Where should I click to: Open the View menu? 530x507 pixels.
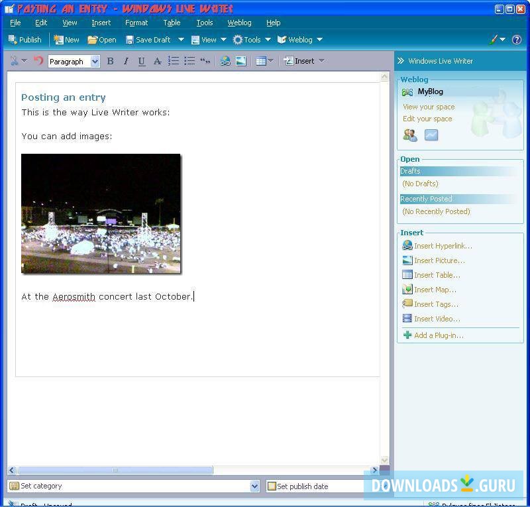70,23
